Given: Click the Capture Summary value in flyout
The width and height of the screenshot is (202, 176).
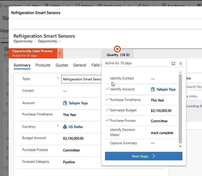Looking at the screenshot, I should pyautogui.click(x=153, y=143).
